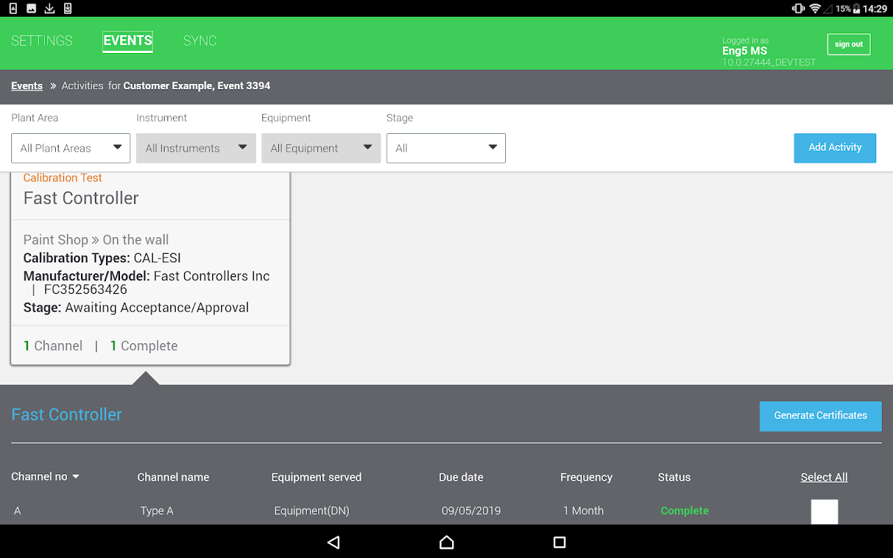Viewport: 893px width, 558px height.
Task: Tap the image notification icon in status bar
Action: (x=31, y=8)
